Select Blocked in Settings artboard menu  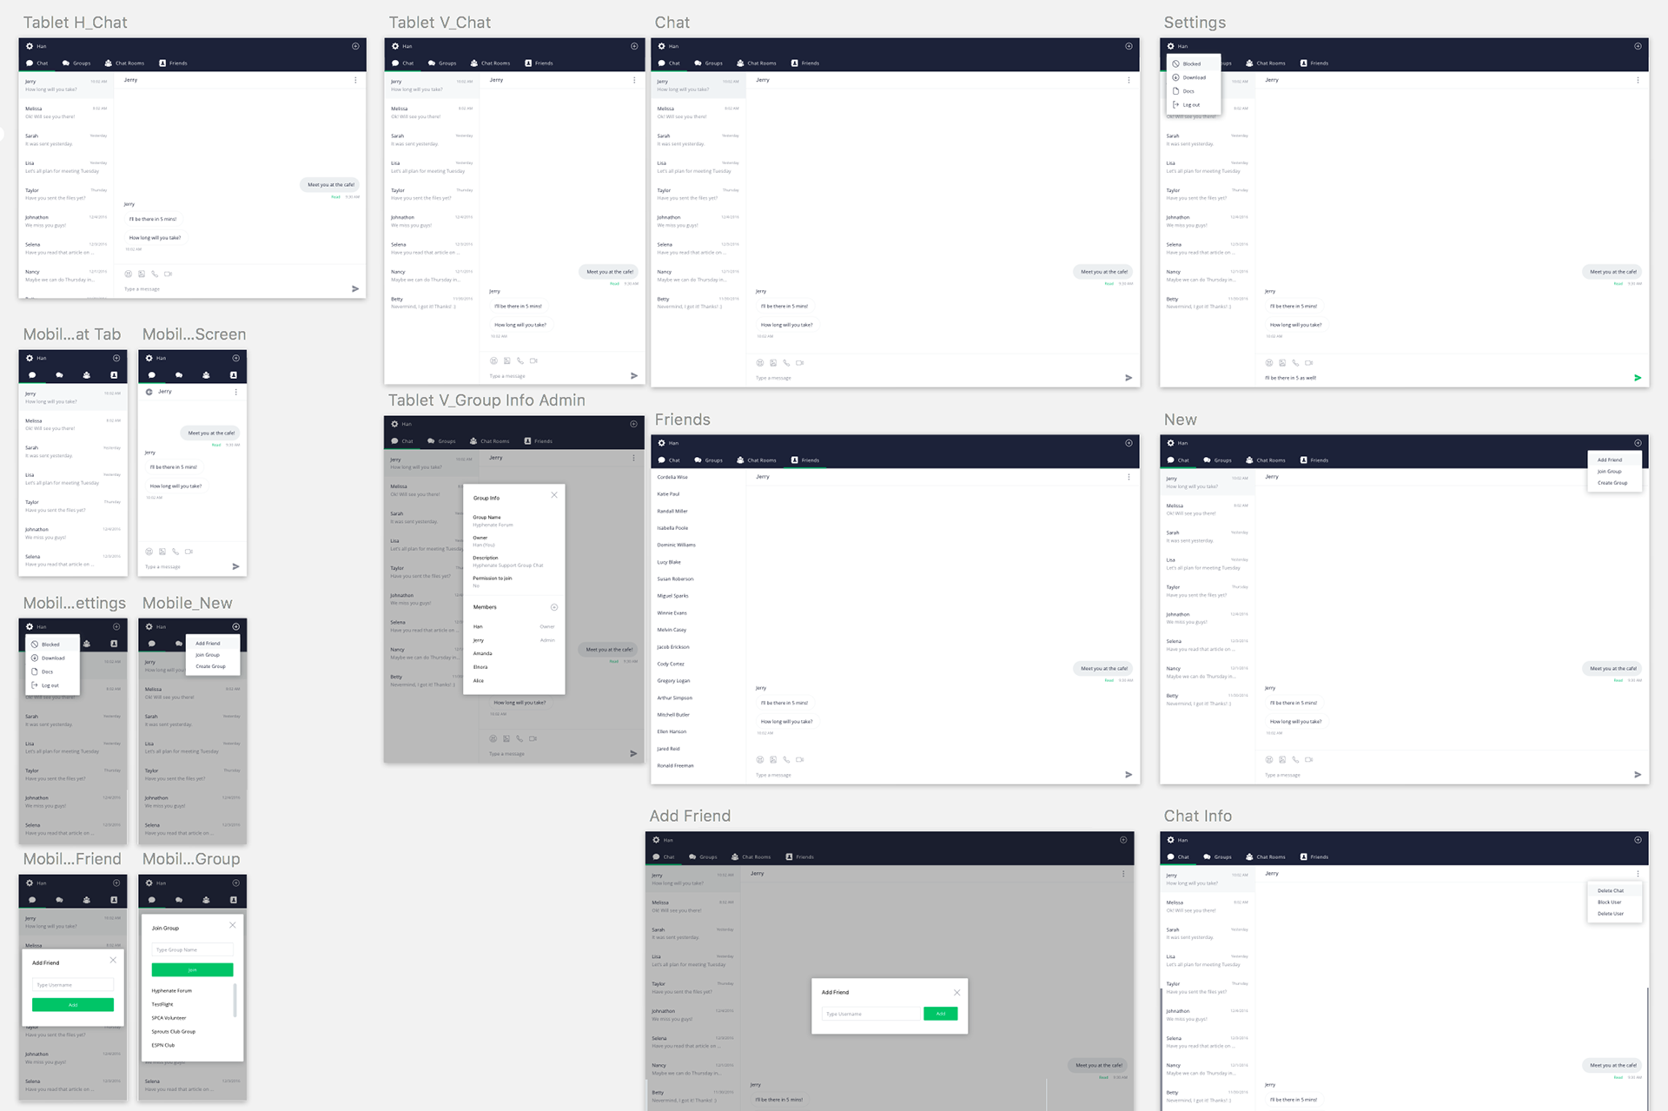[1193, 63]
